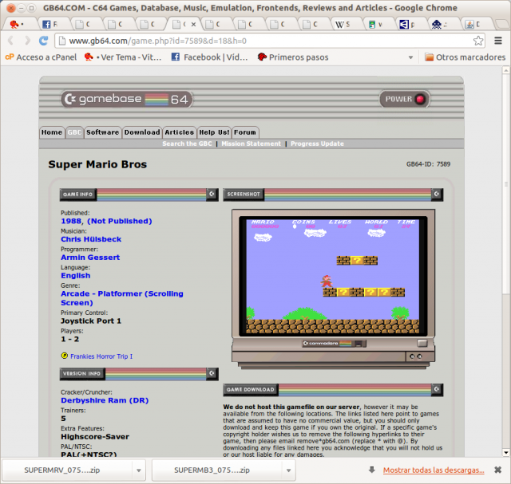This screenshot has width=511, height=484.
Task: Close the active GB64 tab
Action: (193, 24)
